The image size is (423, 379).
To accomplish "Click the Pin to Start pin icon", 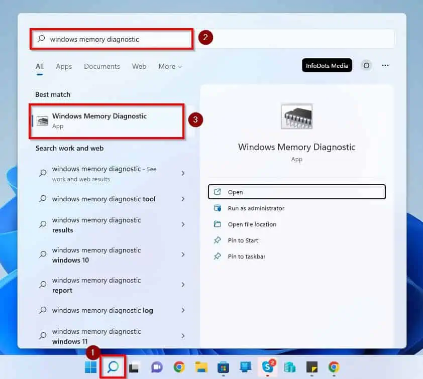I will point(218,240).
